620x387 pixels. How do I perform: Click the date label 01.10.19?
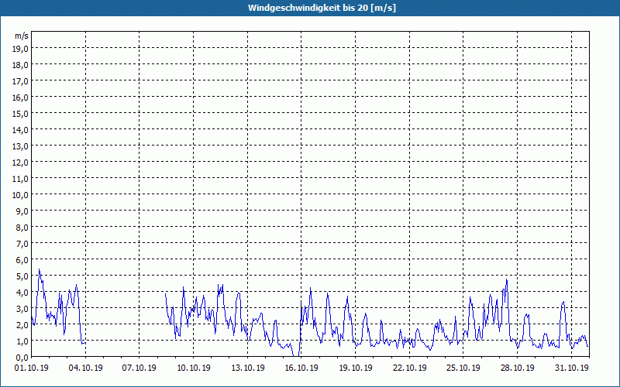click(x=32, y=368)
